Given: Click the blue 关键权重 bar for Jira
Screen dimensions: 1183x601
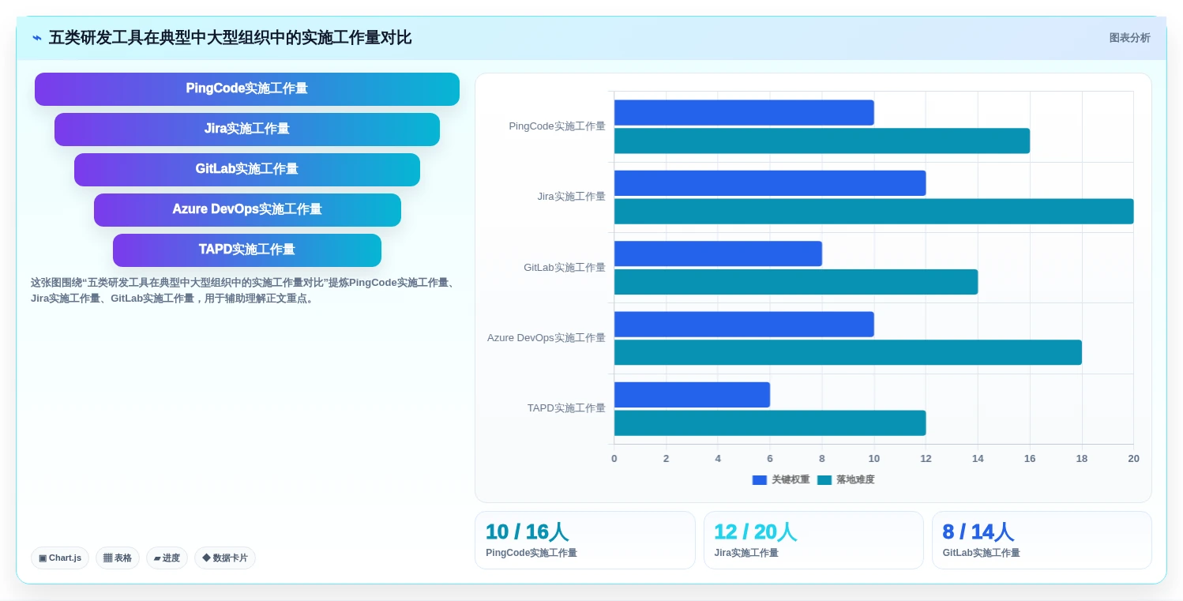Looking at the screenshot, I should click(x=770, y=183).
